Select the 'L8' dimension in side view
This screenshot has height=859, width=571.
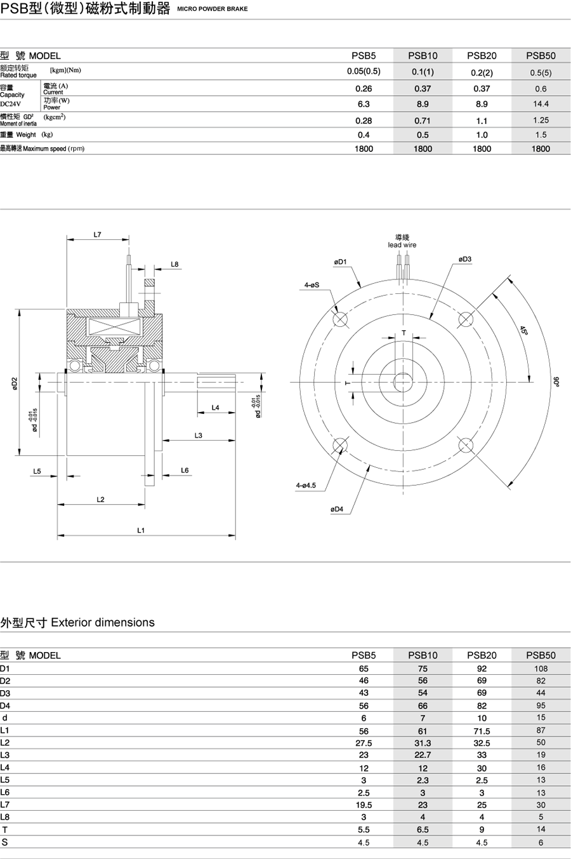(x=174, y=264)
